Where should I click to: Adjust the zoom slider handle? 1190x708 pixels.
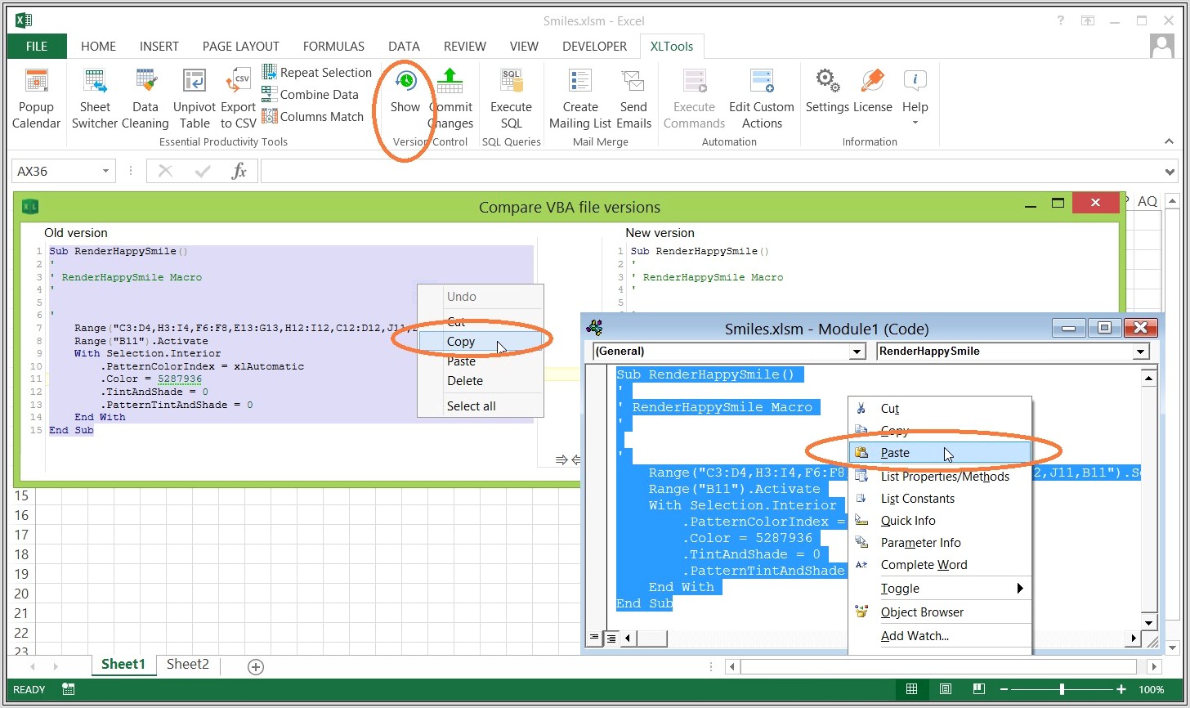pyautogui.click(x=1062, y=689)
